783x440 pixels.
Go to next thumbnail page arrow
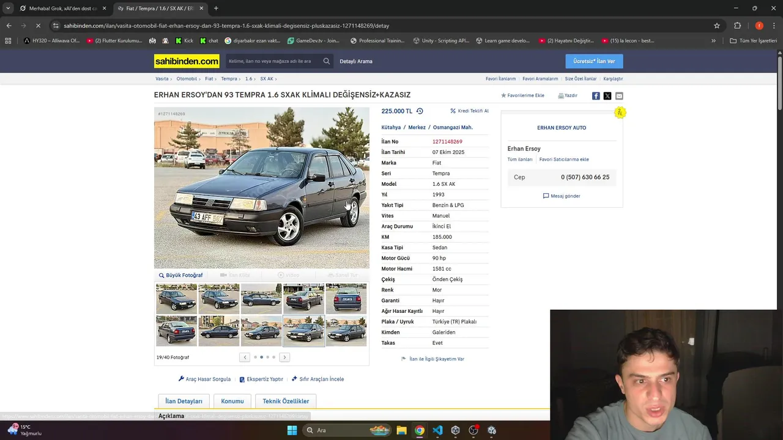[284, 357]
